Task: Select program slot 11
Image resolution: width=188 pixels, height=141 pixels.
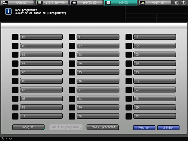Action: 98,37
